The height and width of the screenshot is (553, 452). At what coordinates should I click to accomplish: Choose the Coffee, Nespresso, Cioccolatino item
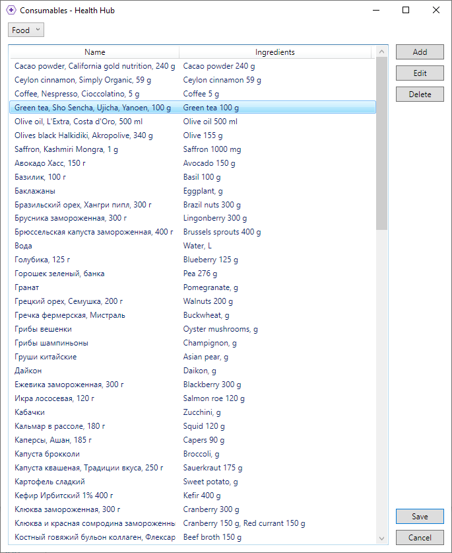tap(77, 94)
